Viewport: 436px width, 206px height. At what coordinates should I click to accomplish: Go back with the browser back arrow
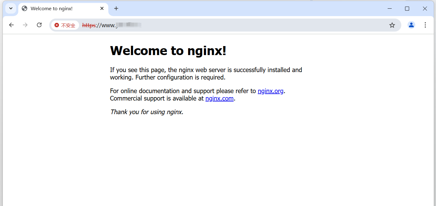11,25
